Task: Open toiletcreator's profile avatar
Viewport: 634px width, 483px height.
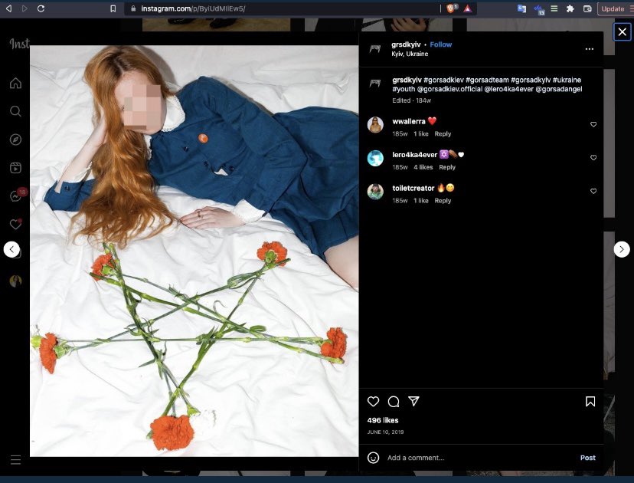Action: coord(375,192)
